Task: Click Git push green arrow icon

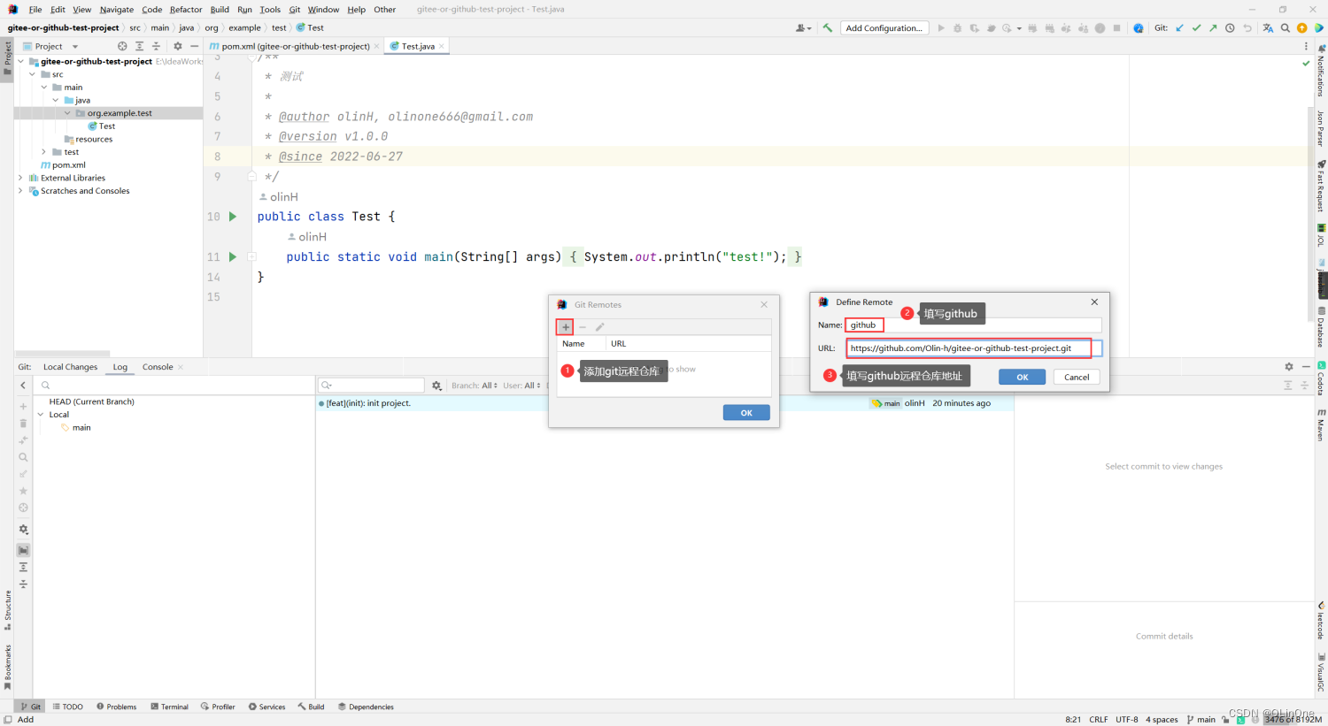Action: 1213,28
